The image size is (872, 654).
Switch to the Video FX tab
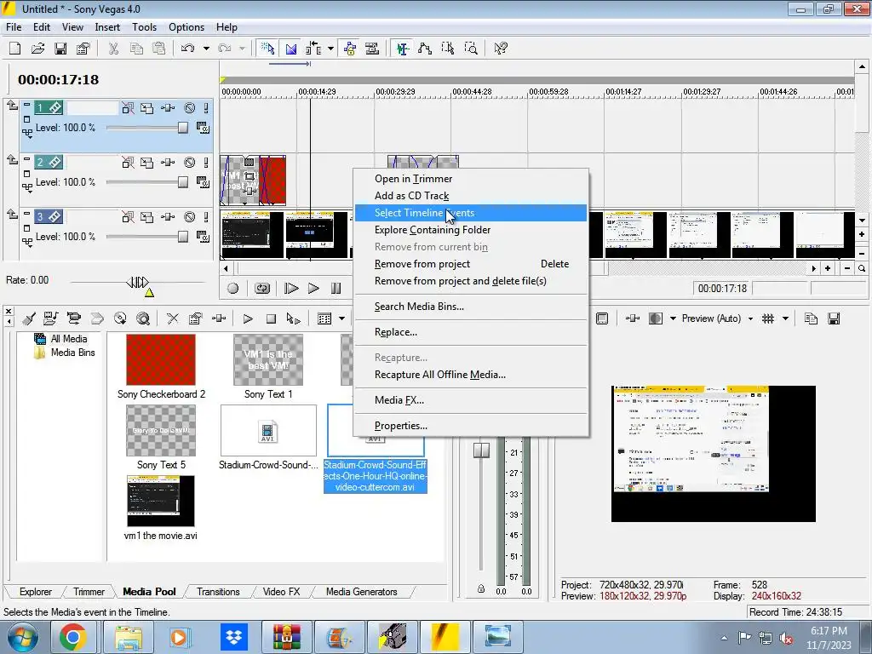click(281, 592)
